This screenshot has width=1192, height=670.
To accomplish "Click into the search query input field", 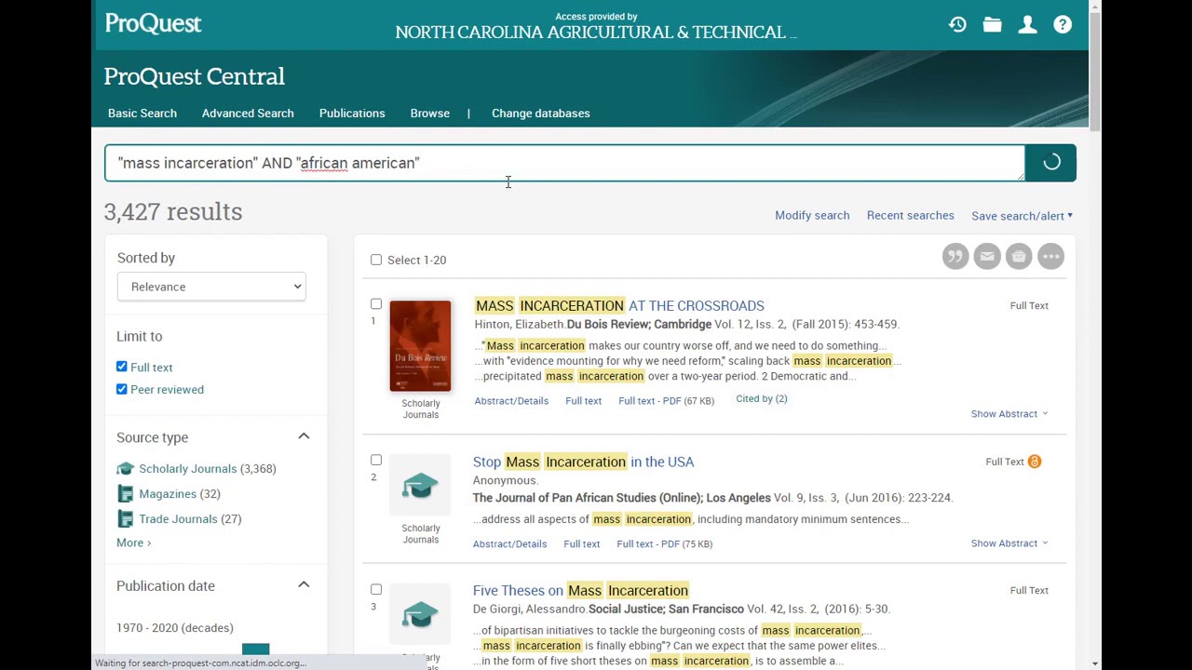I will (564, 163).
